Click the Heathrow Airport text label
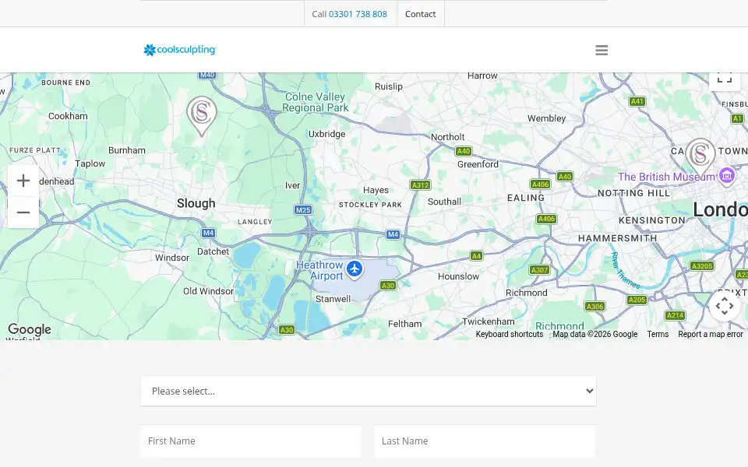 [319, 270]
